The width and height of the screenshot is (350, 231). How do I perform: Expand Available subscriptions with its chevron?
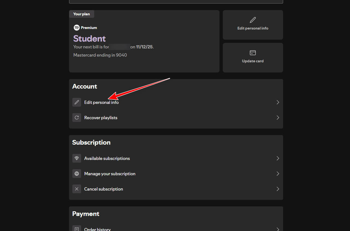point(278,158)
